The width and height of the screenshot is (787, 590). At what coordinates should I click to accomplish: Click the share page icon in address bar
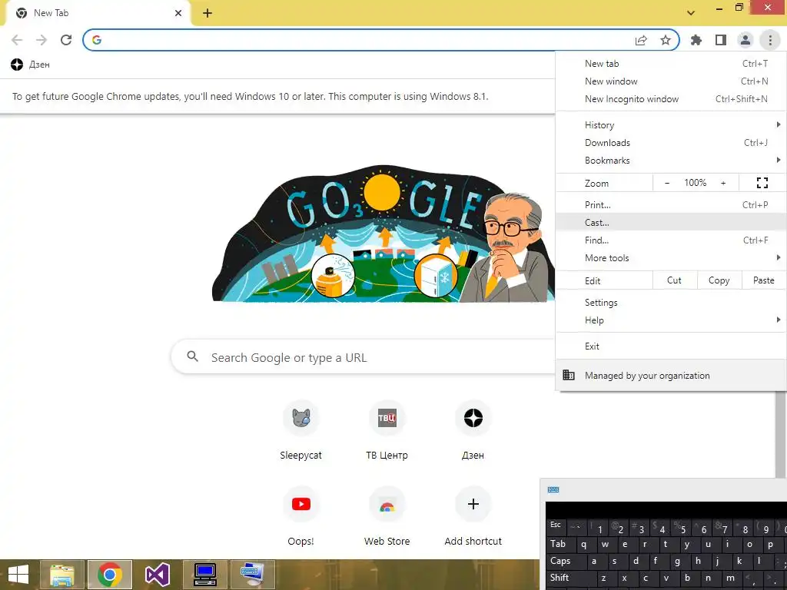[x=641, y=40]
